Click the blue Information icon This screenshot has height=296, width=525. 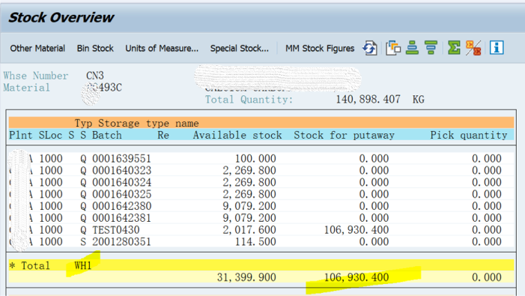coord(497,47)
